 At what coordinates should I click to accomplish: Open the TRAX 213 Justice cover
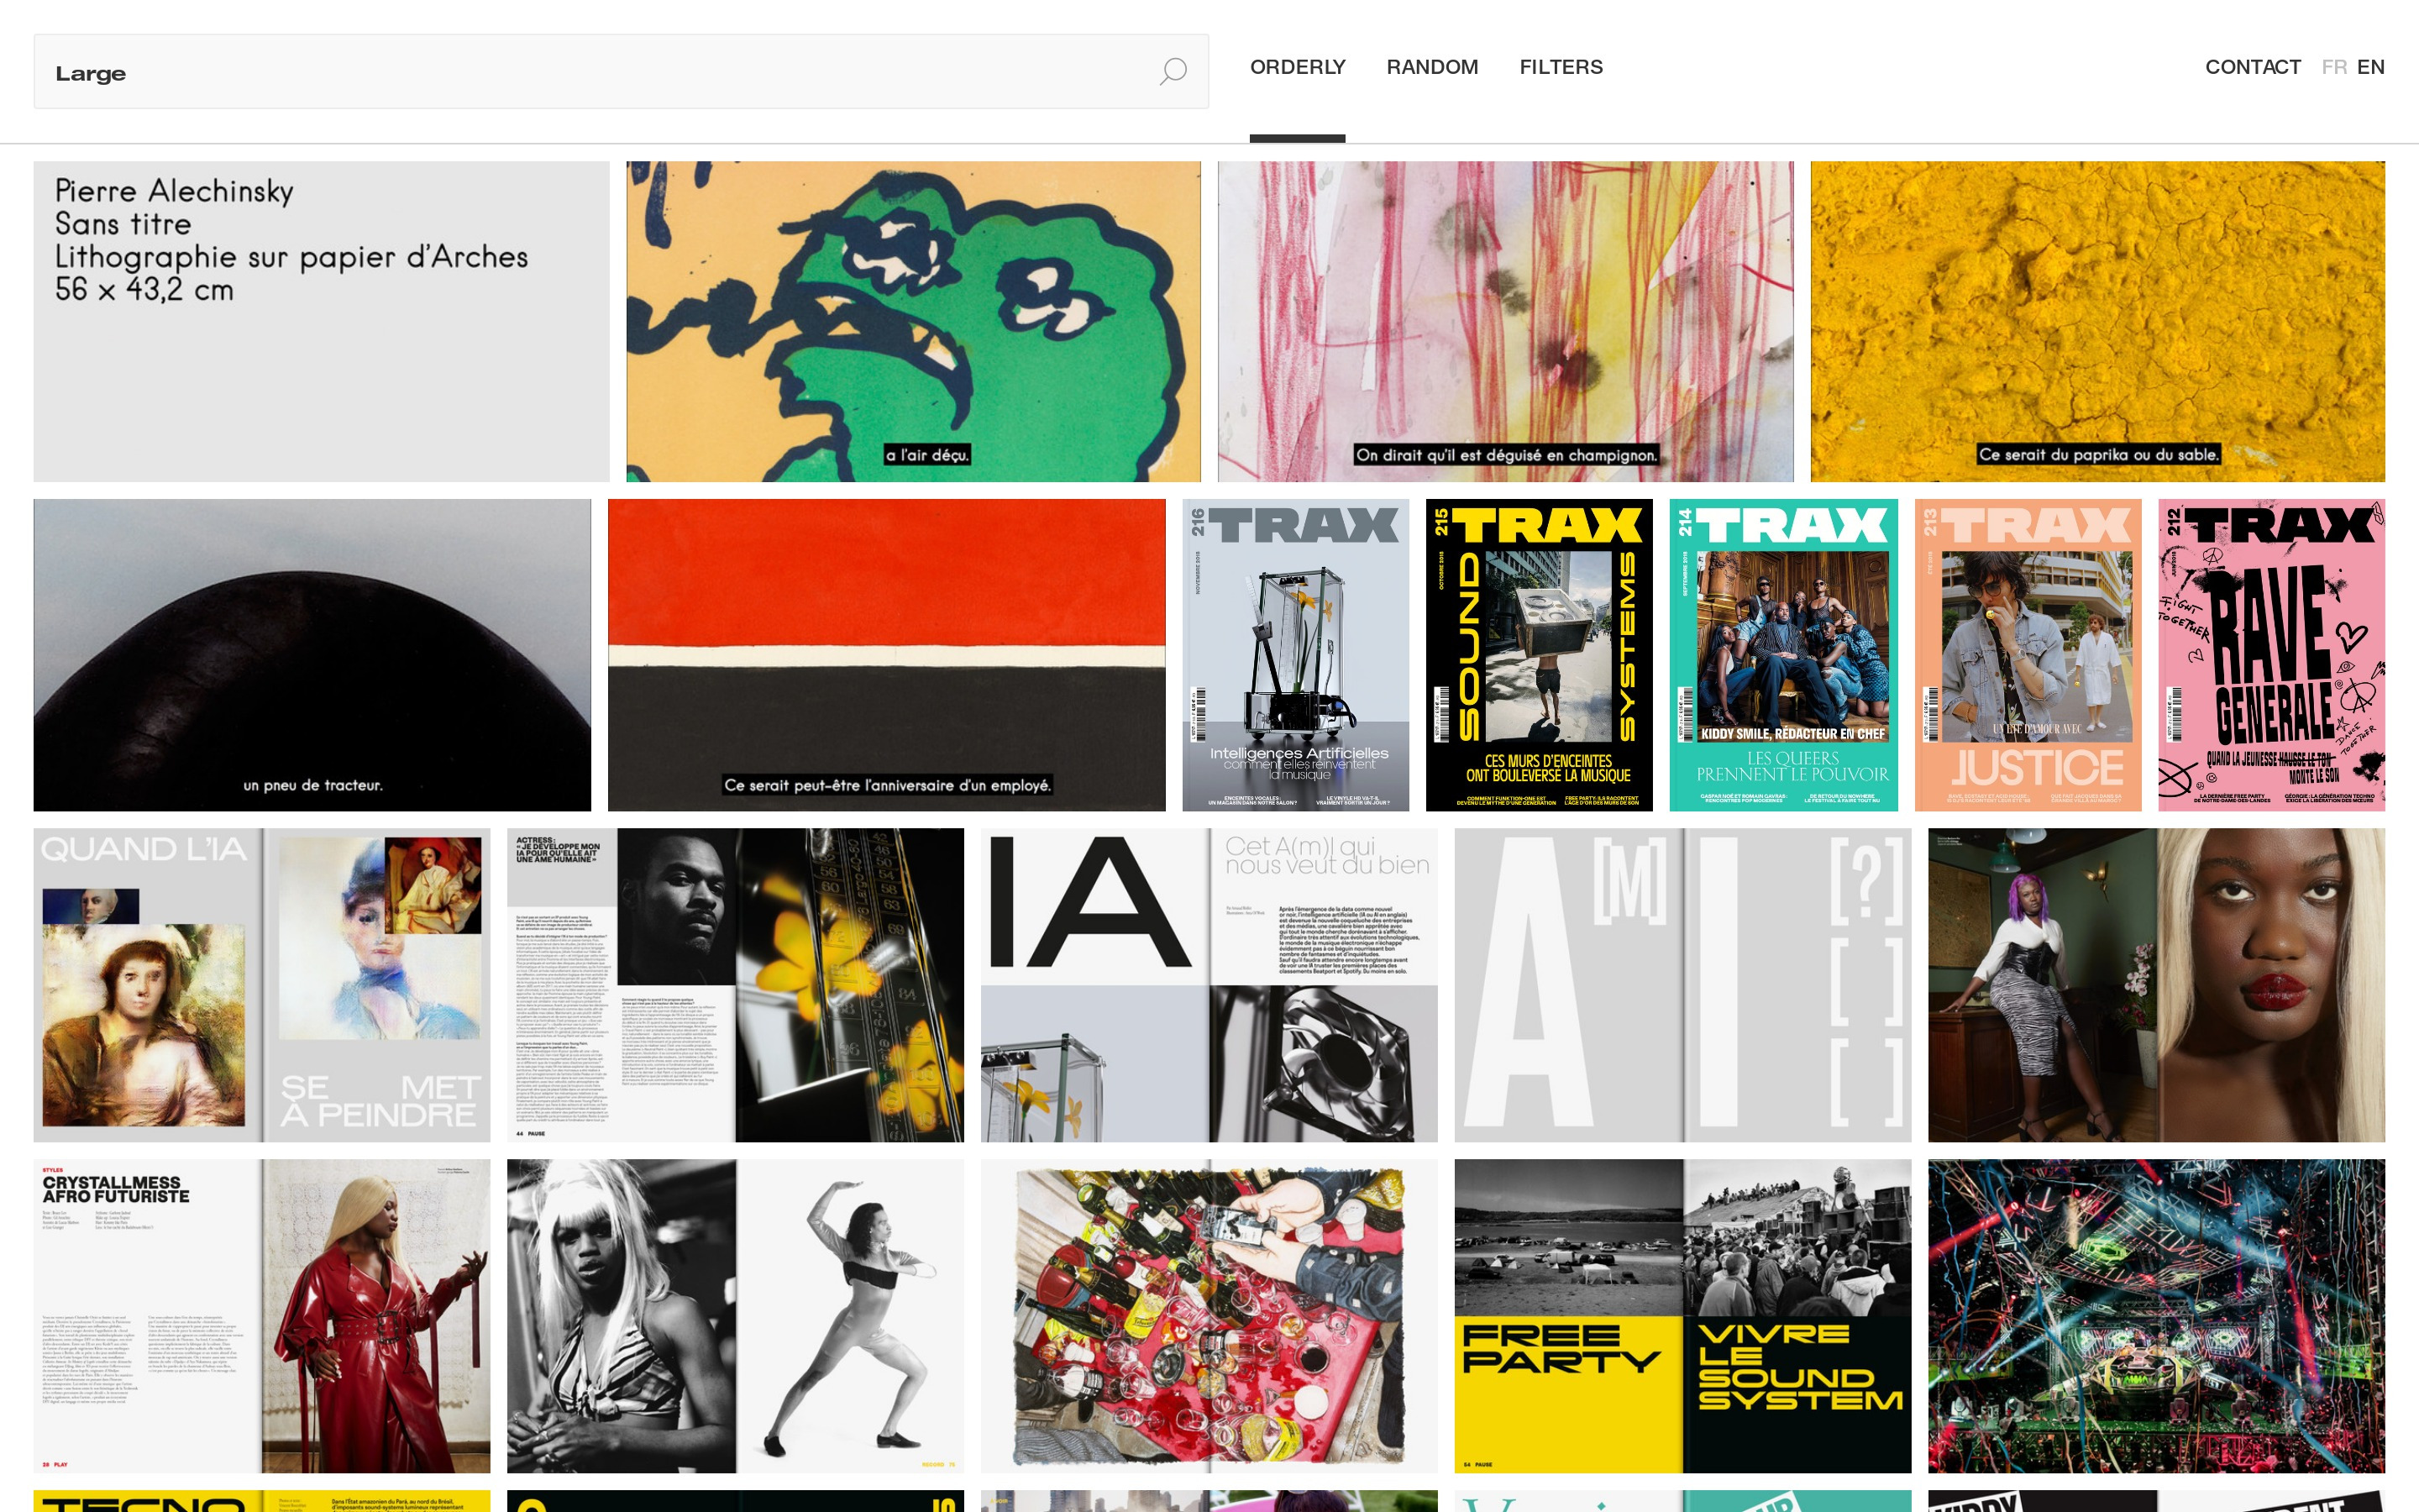2027,655
